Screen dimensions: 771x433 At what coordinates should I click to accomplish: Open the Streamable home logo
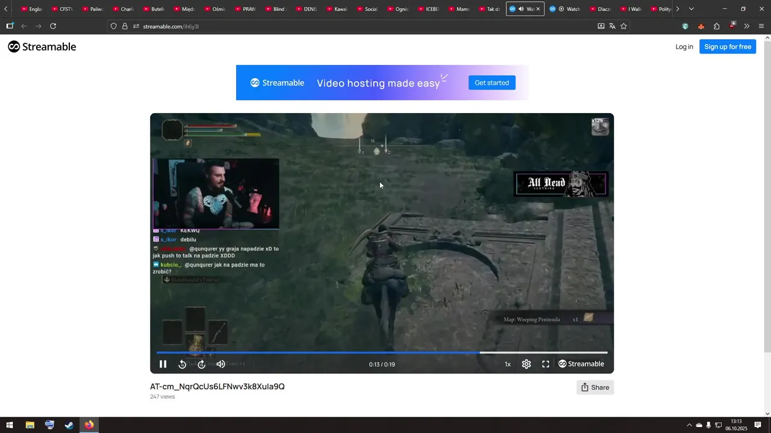pyautogui.click(x=42, y=46)
